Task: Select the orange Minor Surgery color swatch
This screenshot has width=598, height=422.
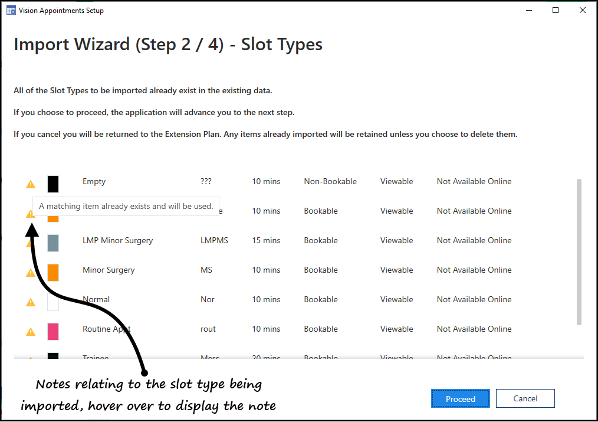Action: click(x=53, y=272)
